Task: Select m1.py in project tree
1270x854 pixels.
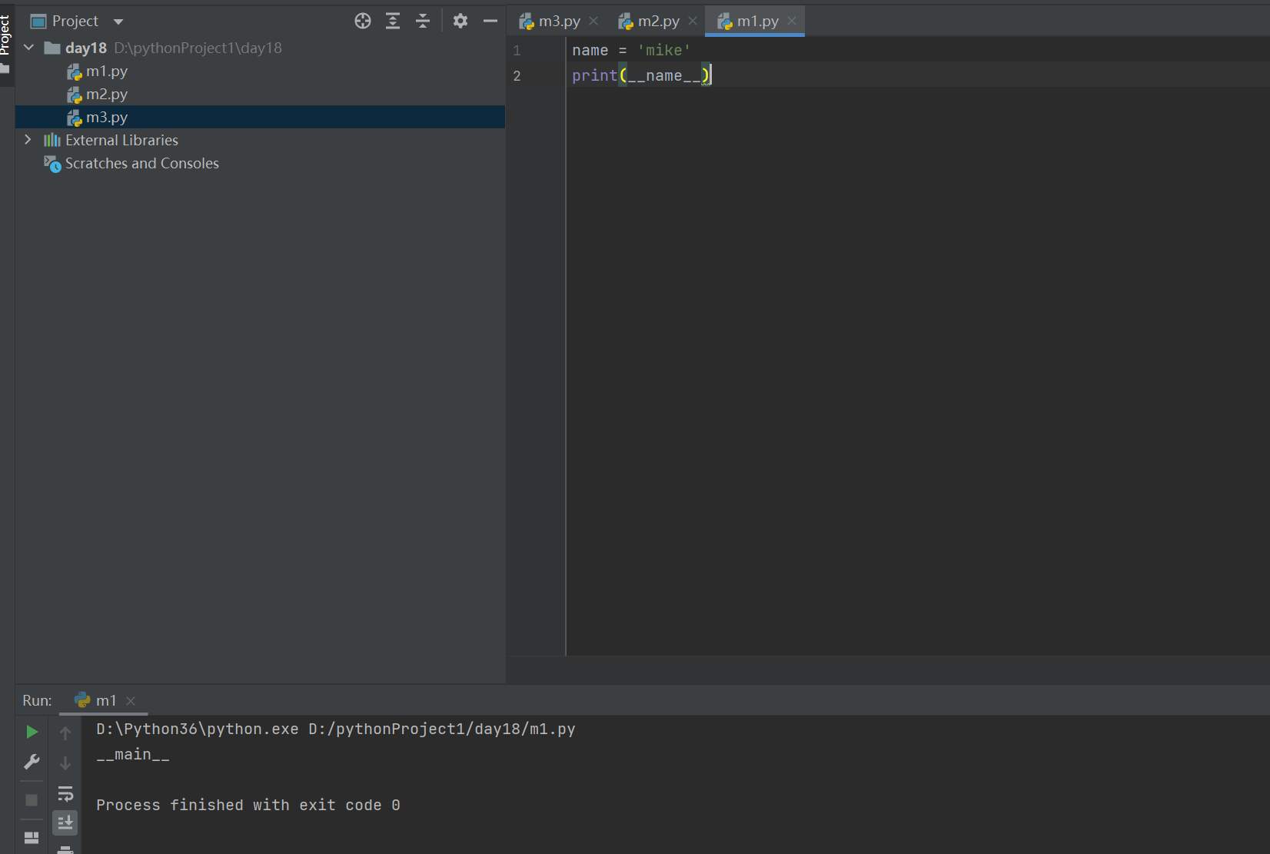Action: coord(107,71)
